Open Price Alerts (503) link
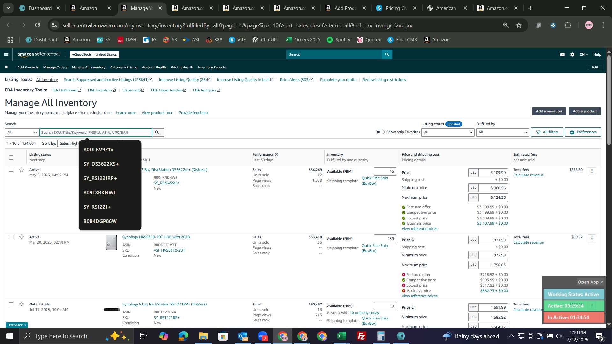 pyautogui.click(x=296, y=80)
